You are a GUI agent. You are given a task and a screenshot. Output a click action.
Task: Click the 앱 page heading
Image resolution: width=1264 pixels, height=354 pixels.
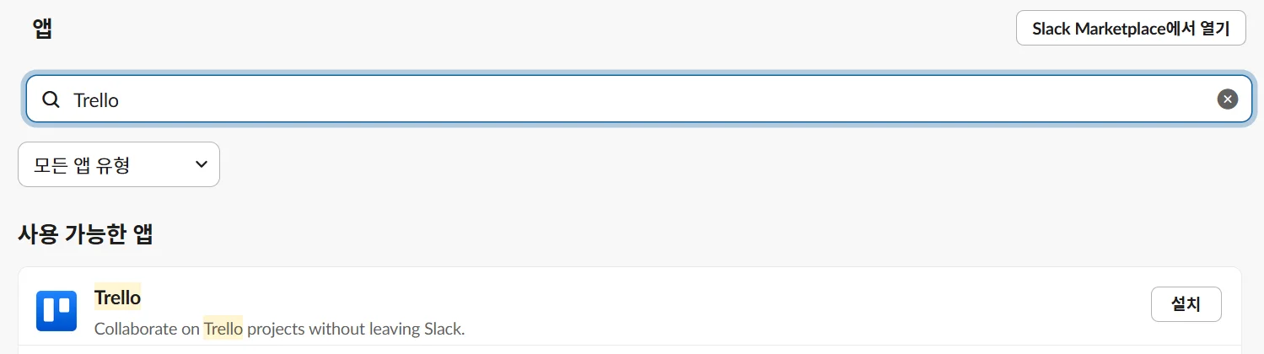(42, 29)
